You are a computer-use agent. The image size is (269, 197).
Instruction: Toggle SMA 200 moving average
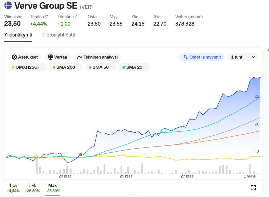pyautogui.click(x=66, y=67)
